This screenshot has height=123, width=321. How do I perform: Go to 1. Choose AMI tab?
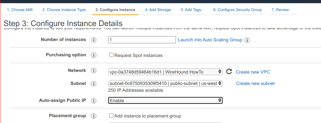coord(20,10)
